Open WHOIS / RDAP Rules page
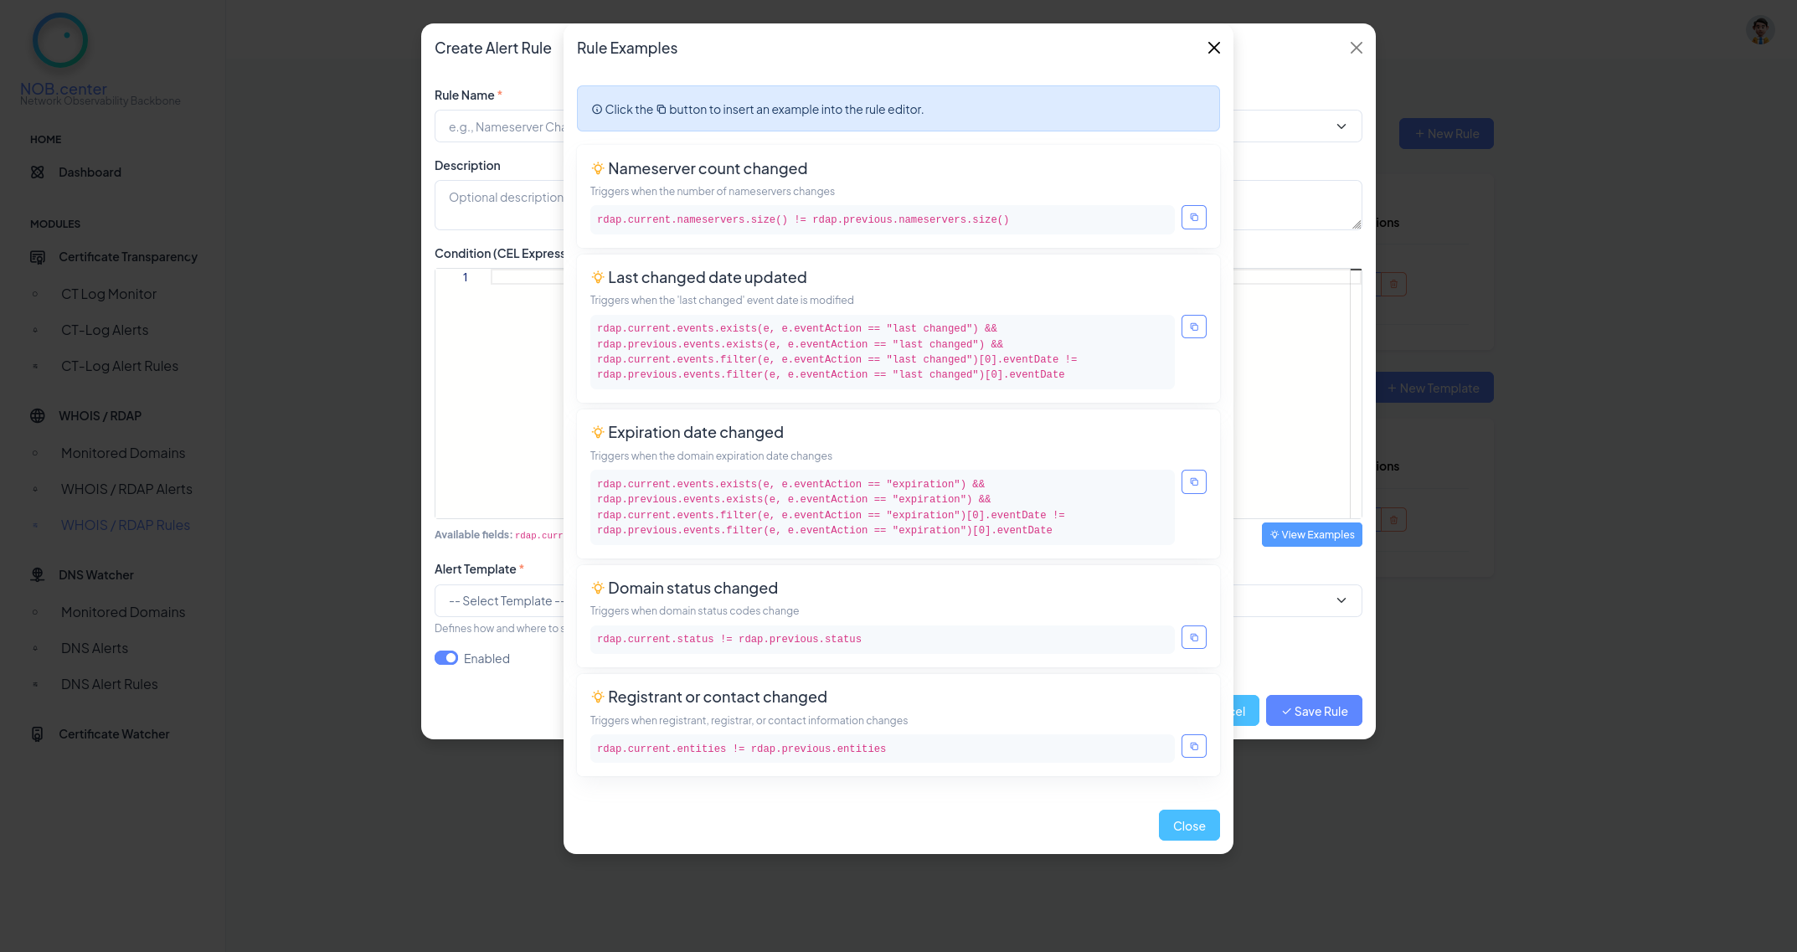This screenshot has height=952, width=1797. pyautogui.click(x=125, y=525)
